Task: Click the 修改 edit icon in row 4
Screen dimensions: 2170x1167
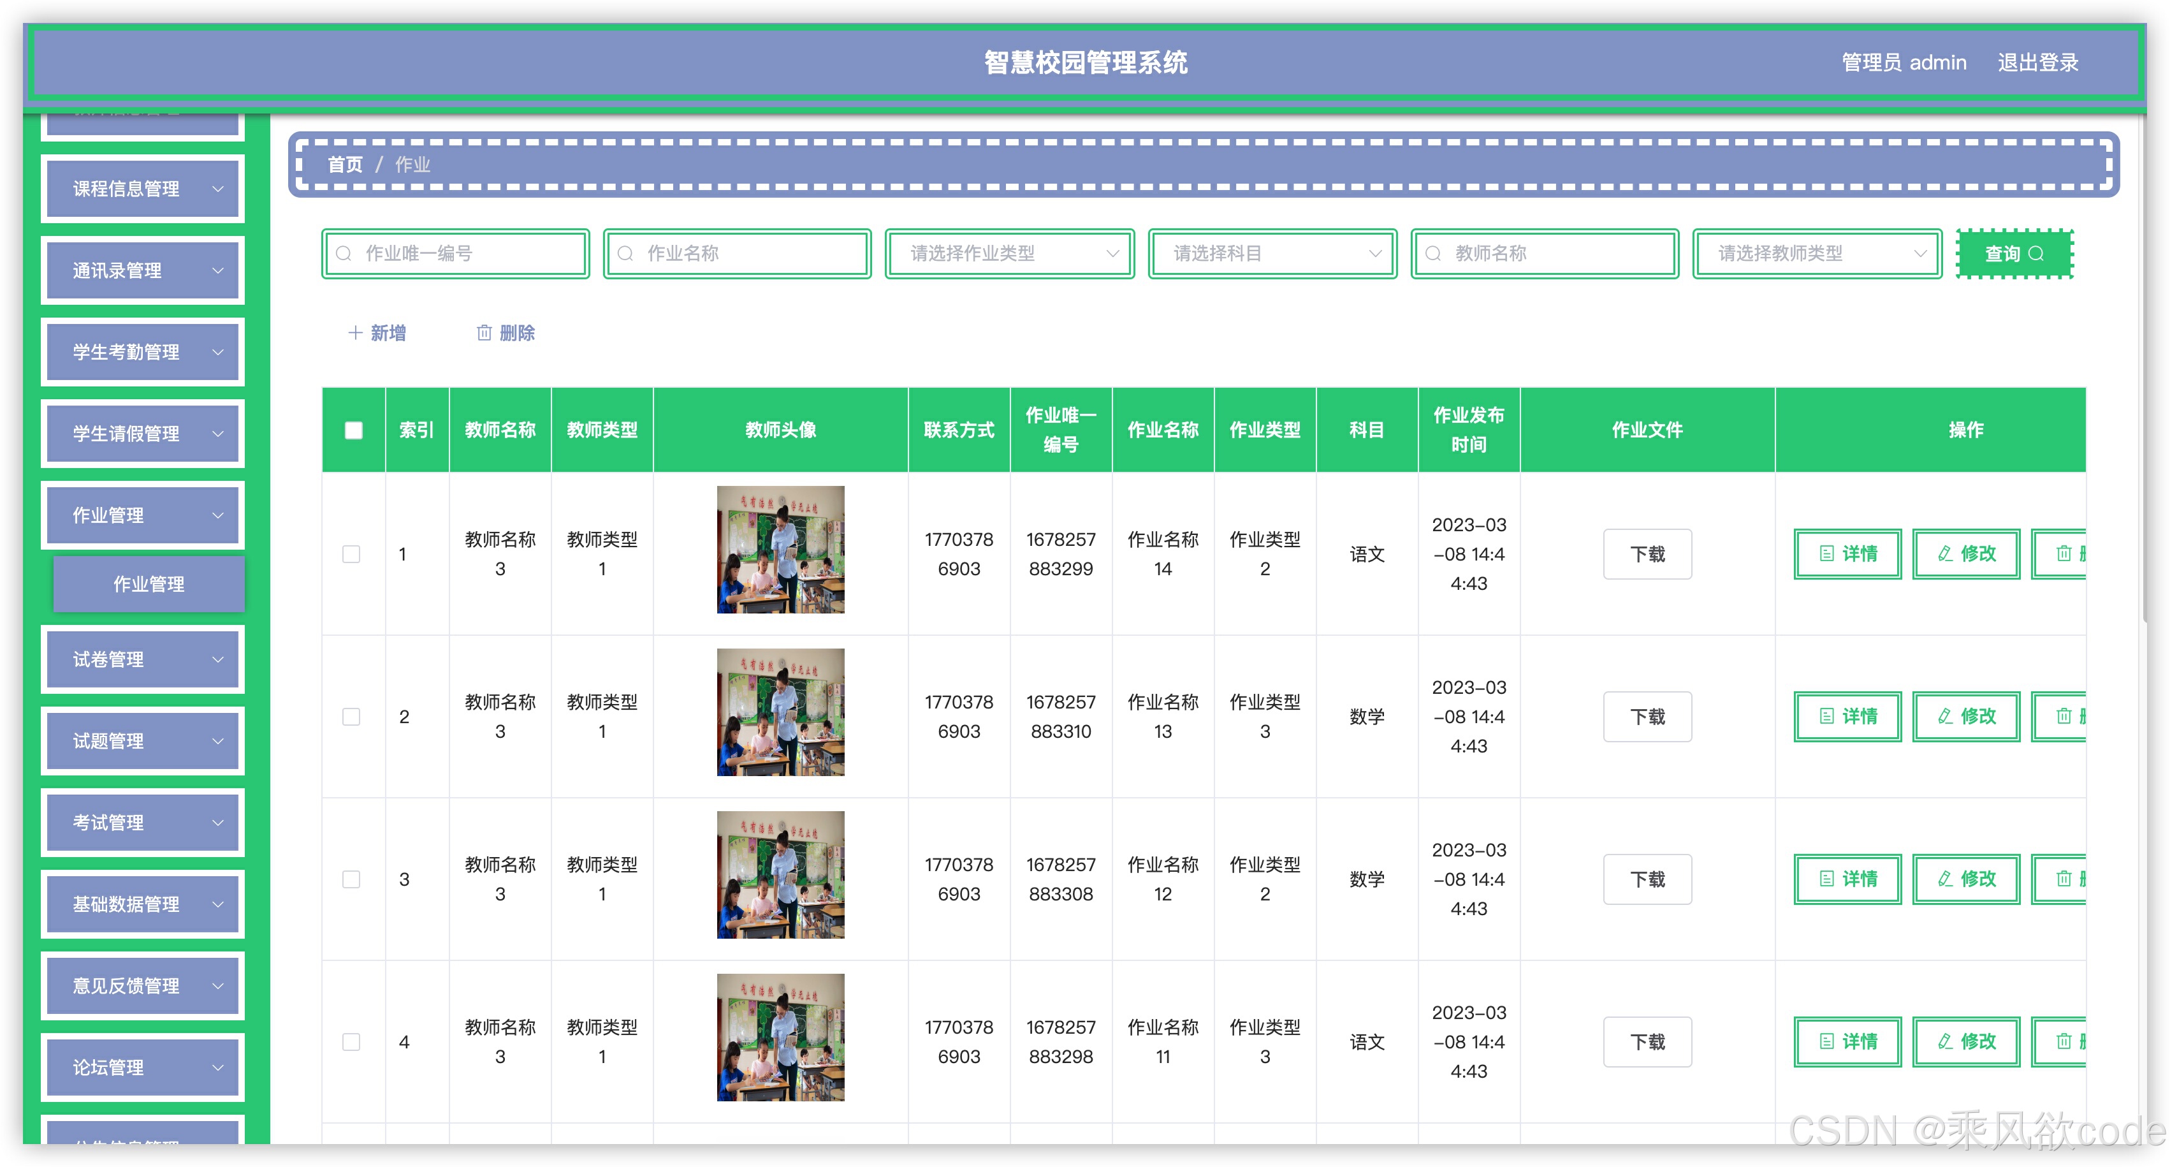Action: point(1945,1041)
